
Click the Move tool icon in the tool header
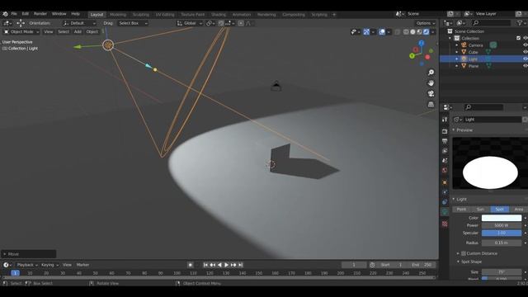point(21,23)
